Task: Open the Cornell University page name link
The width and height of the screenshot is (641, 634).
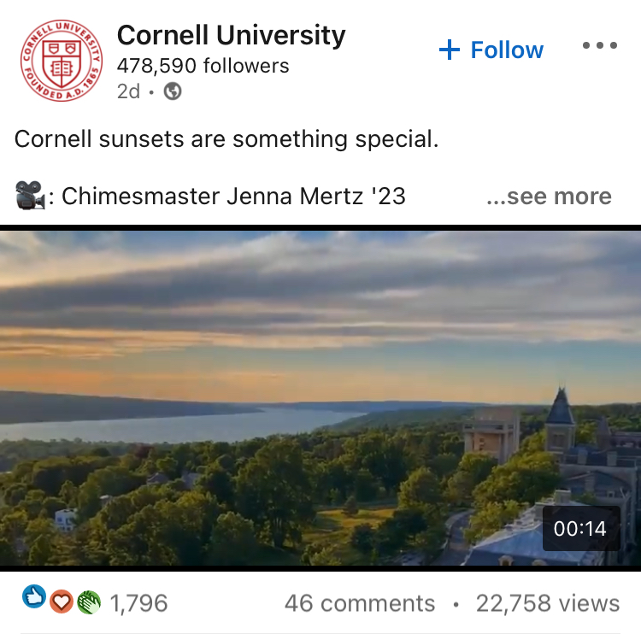Action: (x=231, y=35)
